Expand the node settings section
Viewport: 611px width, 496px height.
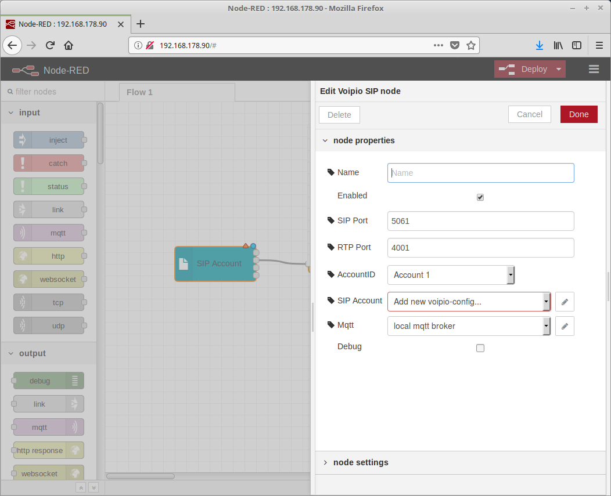(360, 462)
